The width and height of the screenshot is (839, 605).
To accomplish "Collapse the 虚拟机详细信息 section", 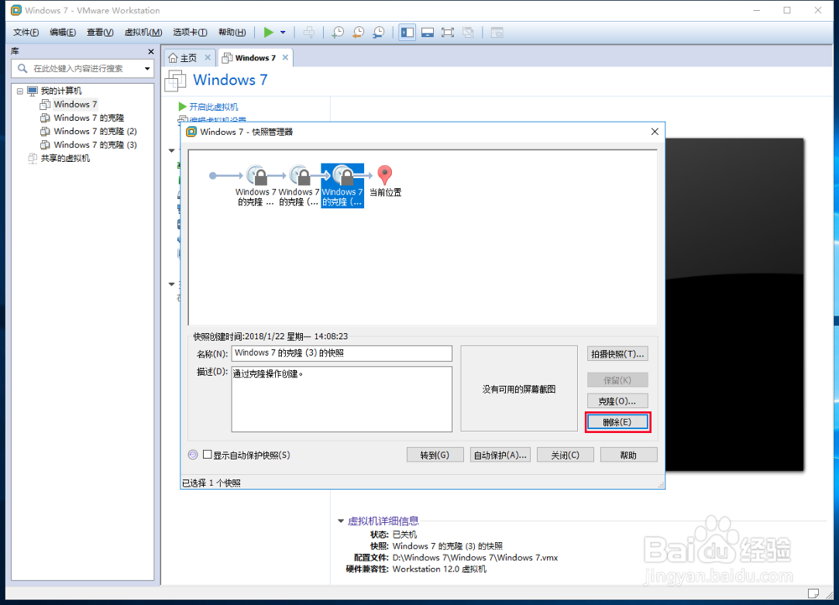I will pyautogui.click(x=341, y=521).
